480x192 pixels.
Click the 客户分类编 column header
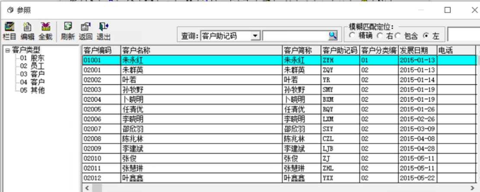click(378, 51)
